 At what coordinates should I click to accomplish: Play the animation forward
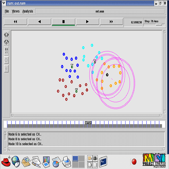click(87, 22)
